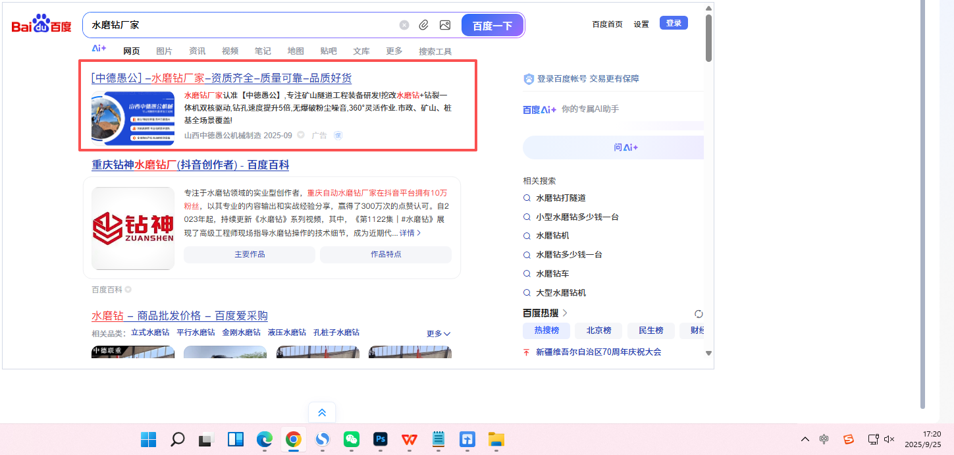
Task: Click the paperclip file upload icon
Action: [424, 25]
